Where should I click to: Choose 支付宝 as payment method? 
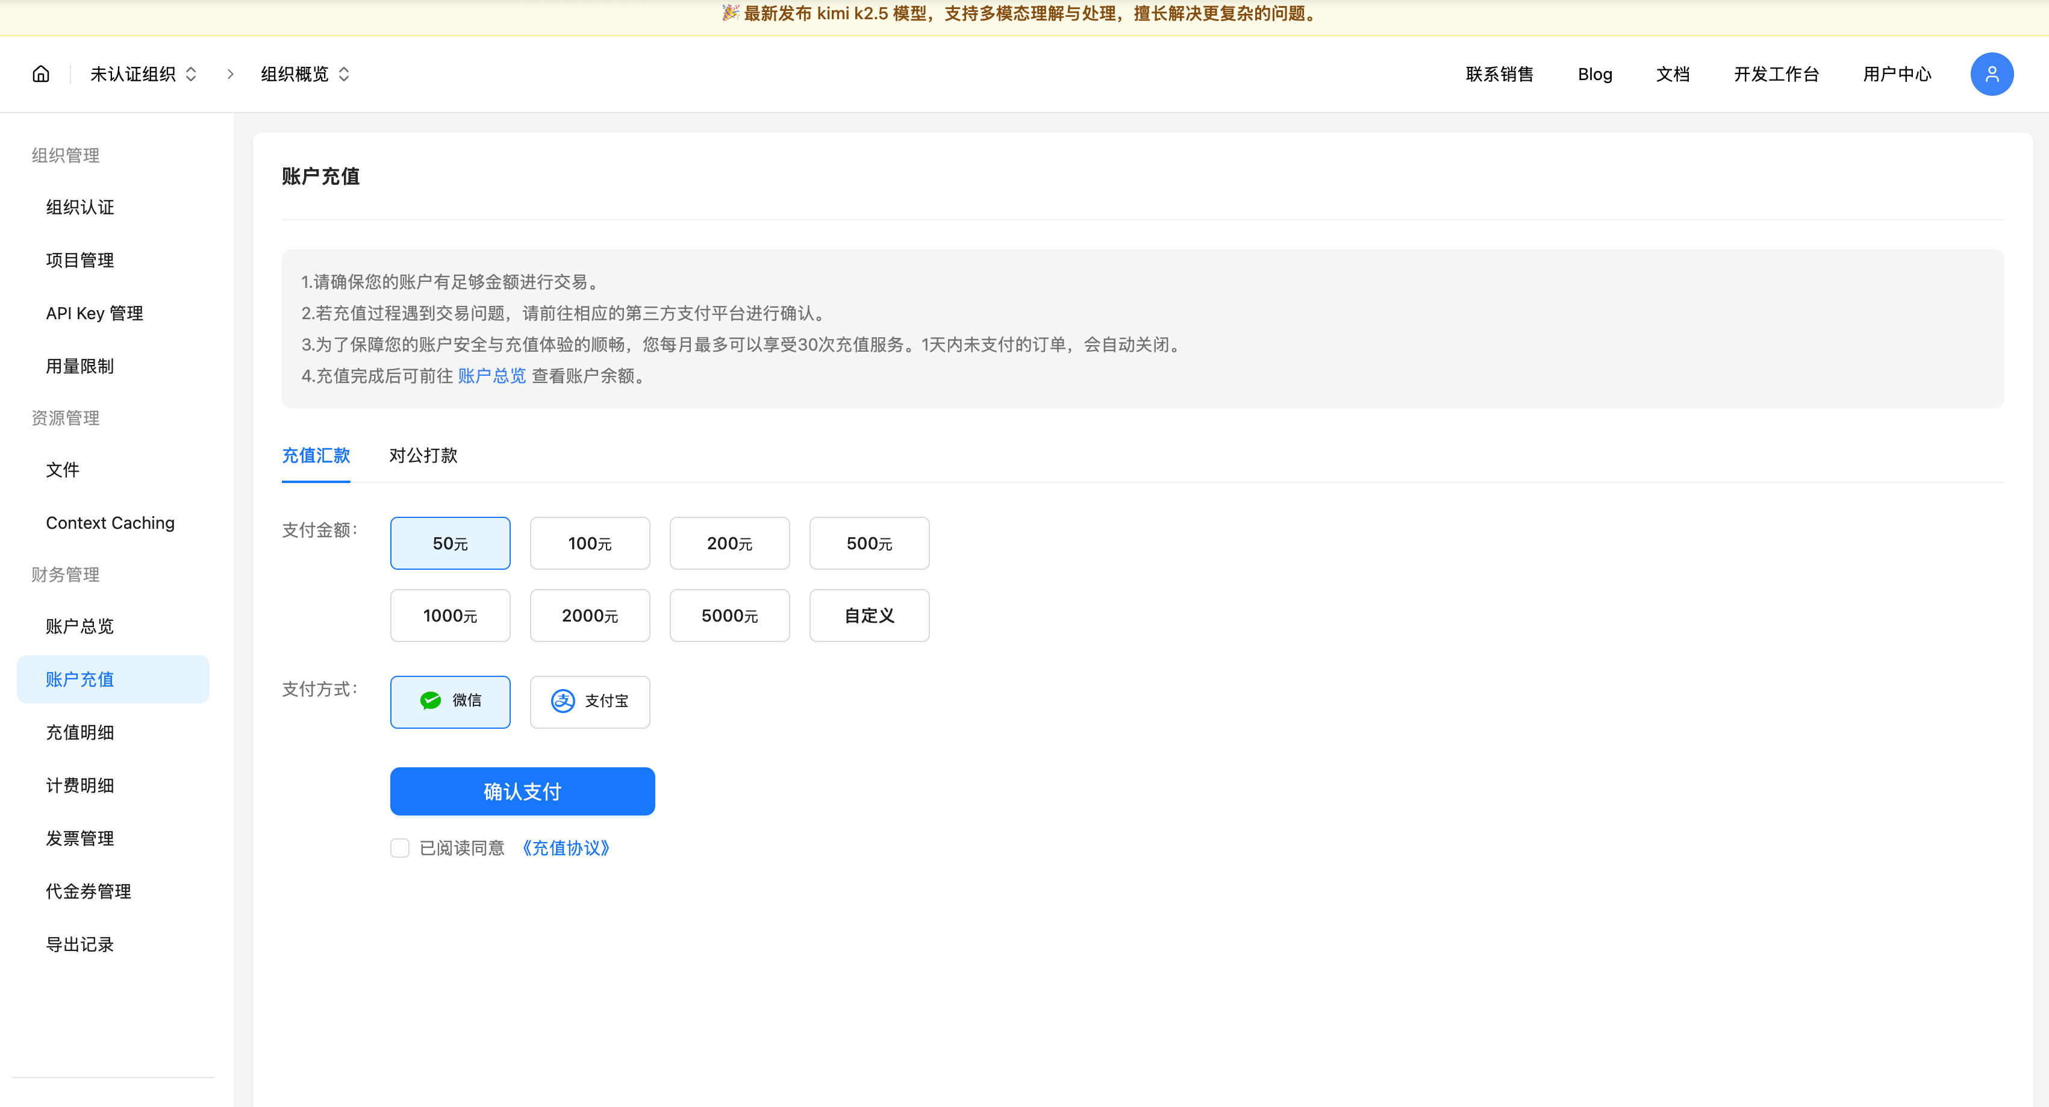(x=590, y=702)
